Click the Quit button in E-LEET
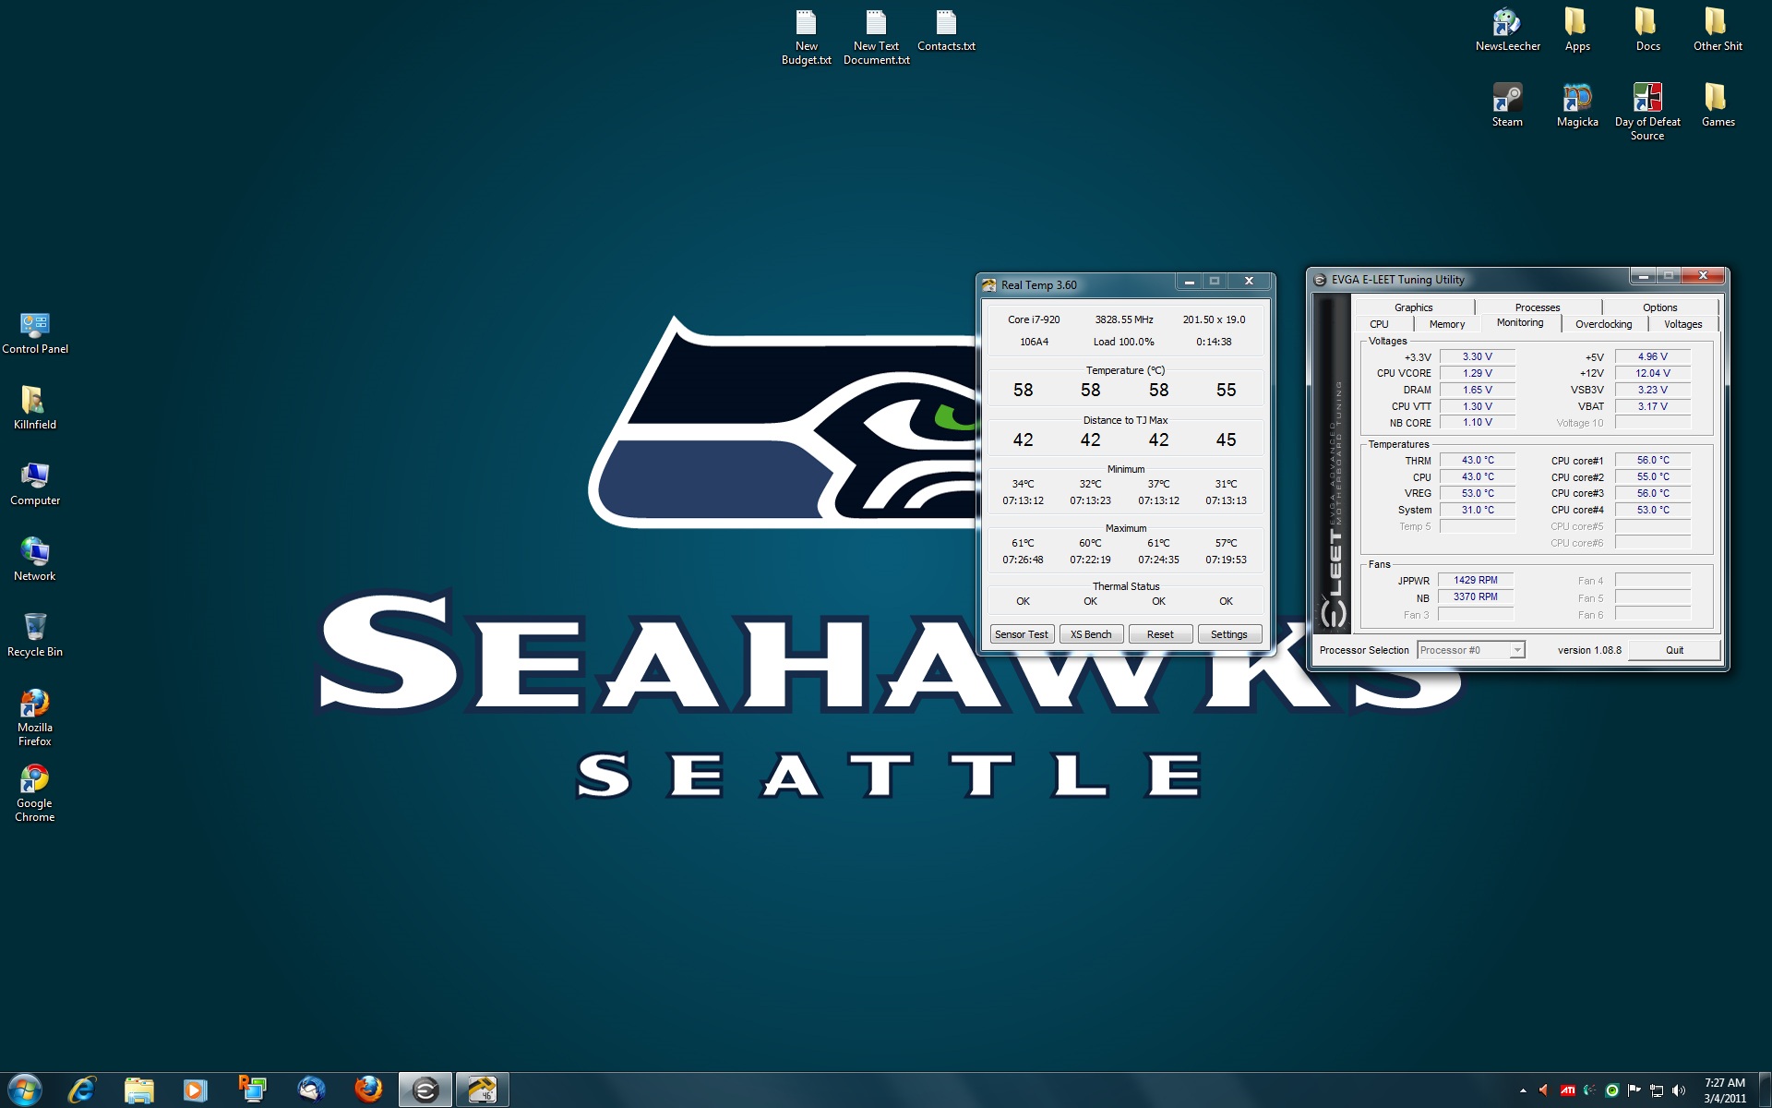 point(1674,650)
